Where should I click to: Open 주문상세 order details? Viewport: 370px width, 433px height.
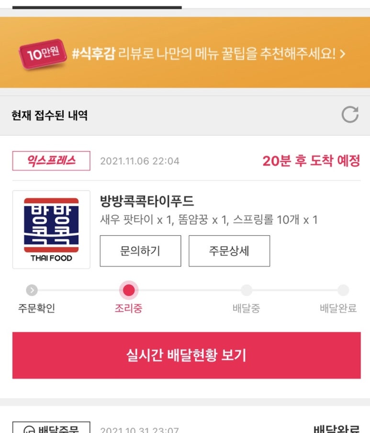[229, 251]
